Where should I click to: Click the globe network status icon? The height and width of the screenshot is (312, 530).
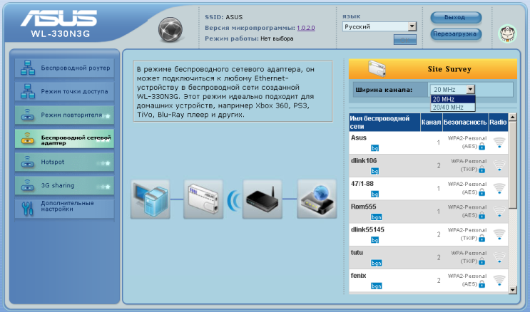(x=170, y=29)
